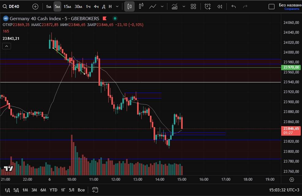Expand the timeframe intervals dropdown

point(117,6)
